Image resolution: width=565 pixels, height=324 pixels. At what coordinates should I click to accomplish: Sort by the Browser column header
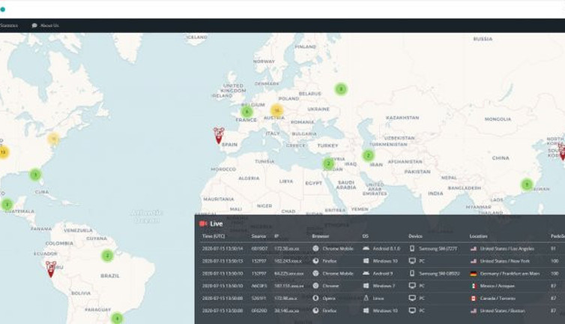320,236
